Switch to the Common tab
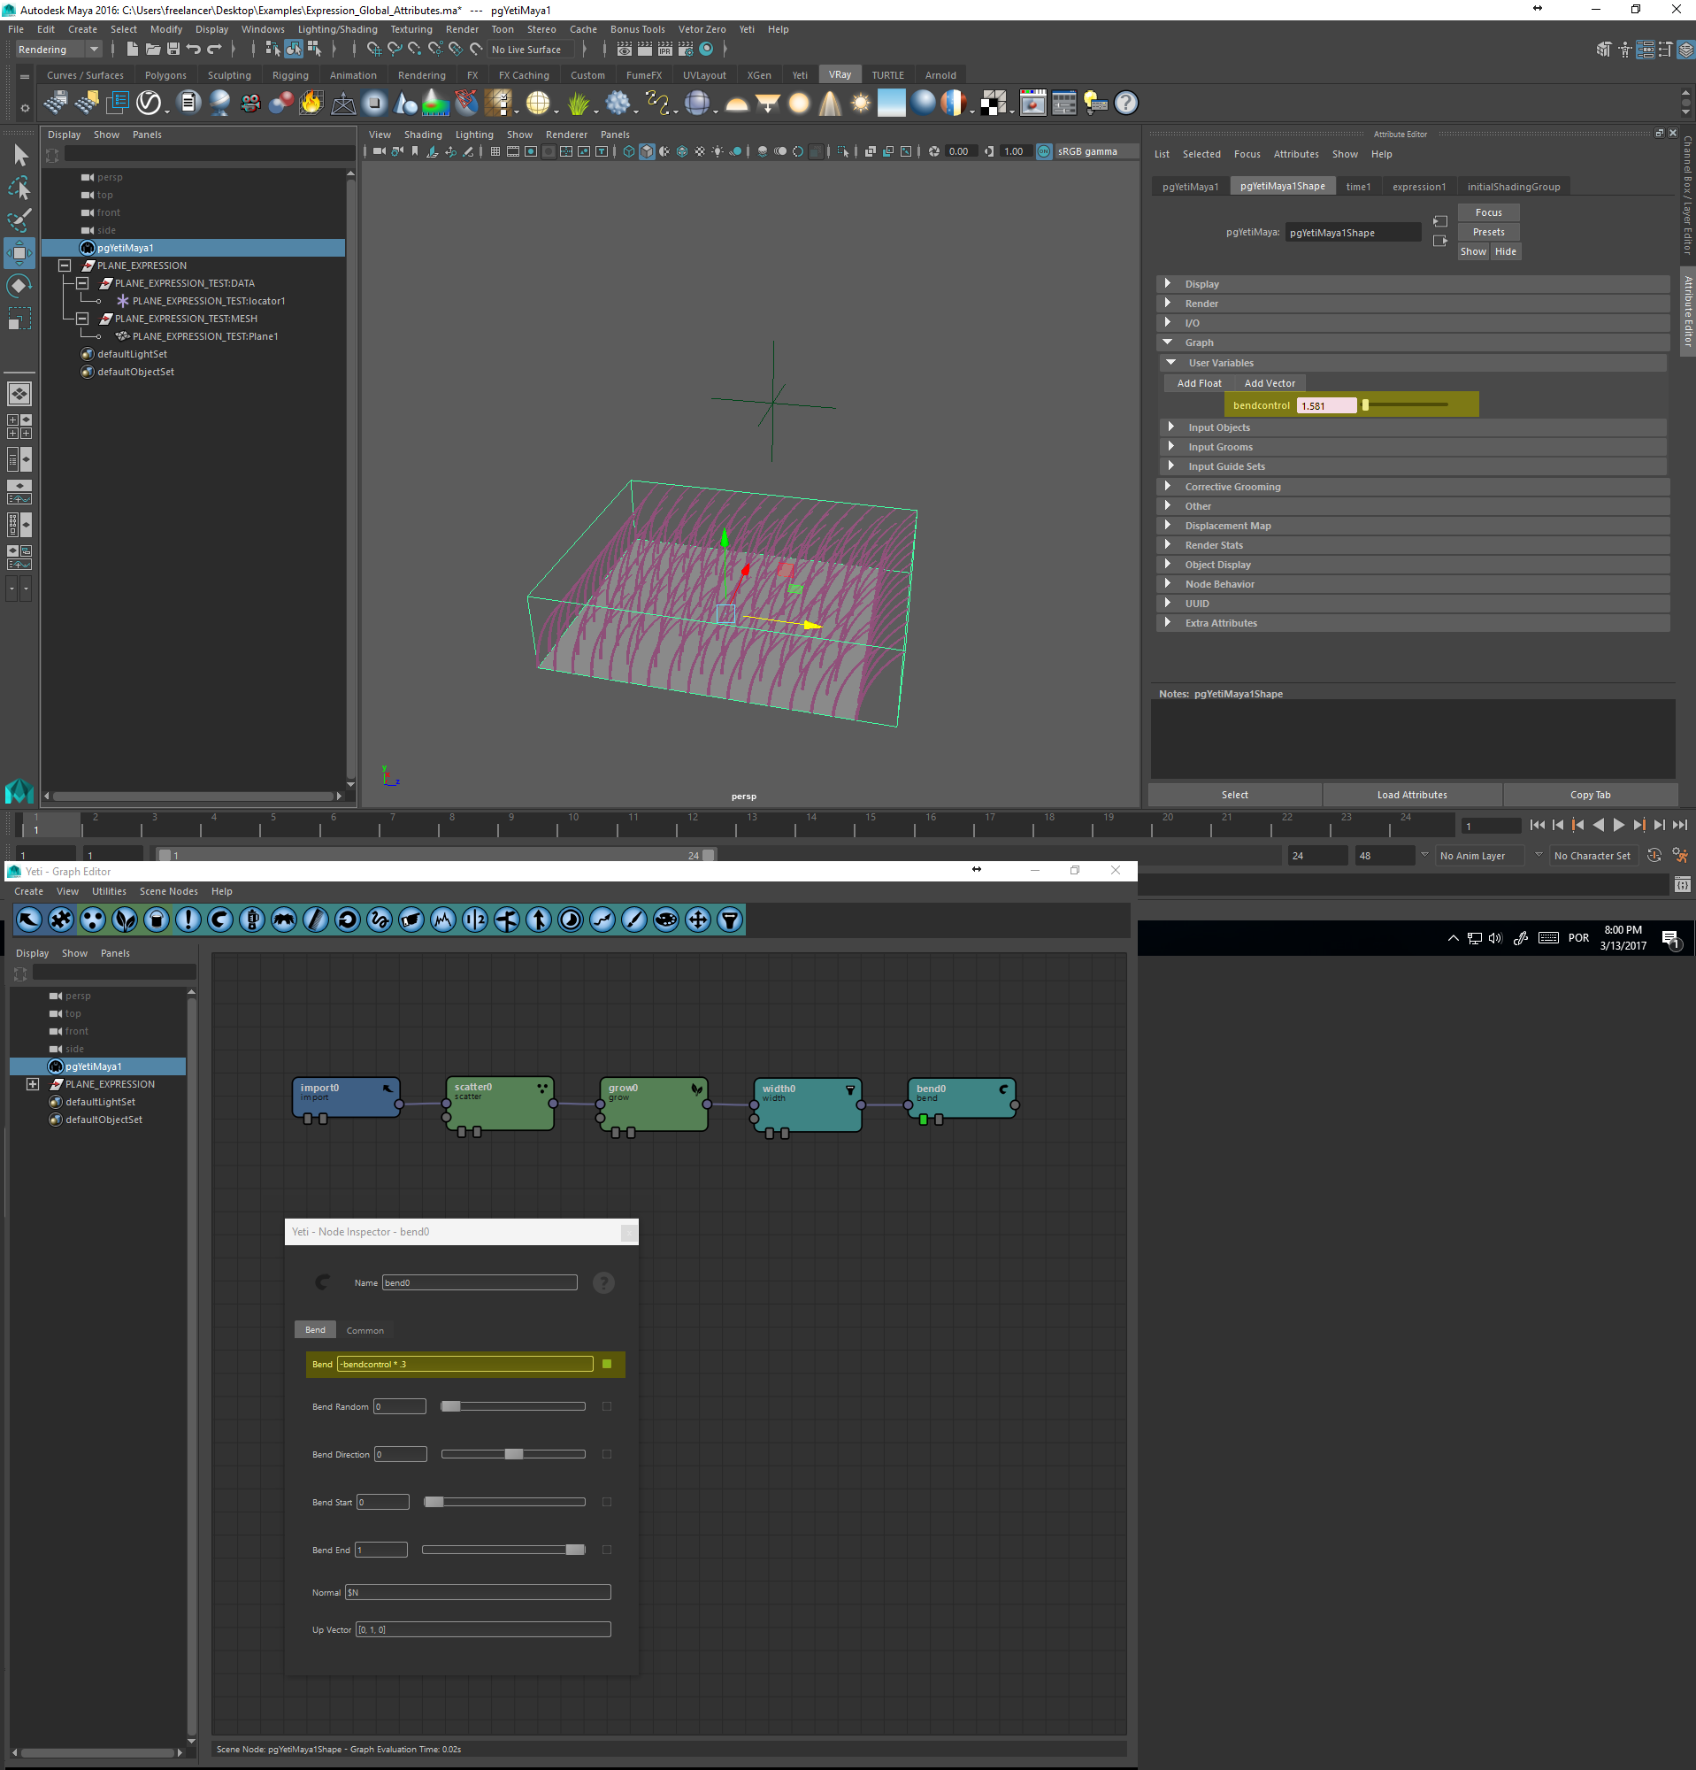Image resolution: width=1696 pixels, height=1770 pixels. coord(365,1330)
